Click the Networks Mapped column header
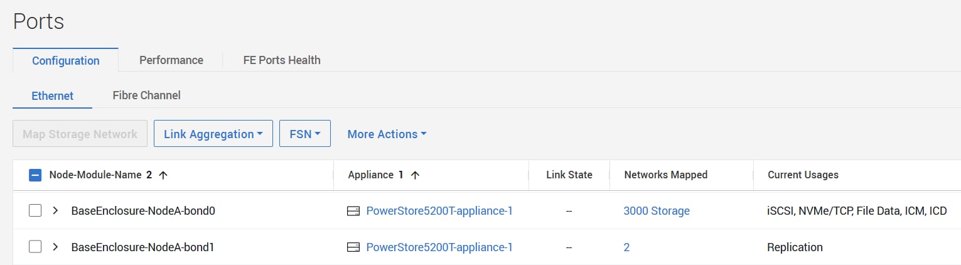The image size is (961, 265). click(x=666, y=175)
